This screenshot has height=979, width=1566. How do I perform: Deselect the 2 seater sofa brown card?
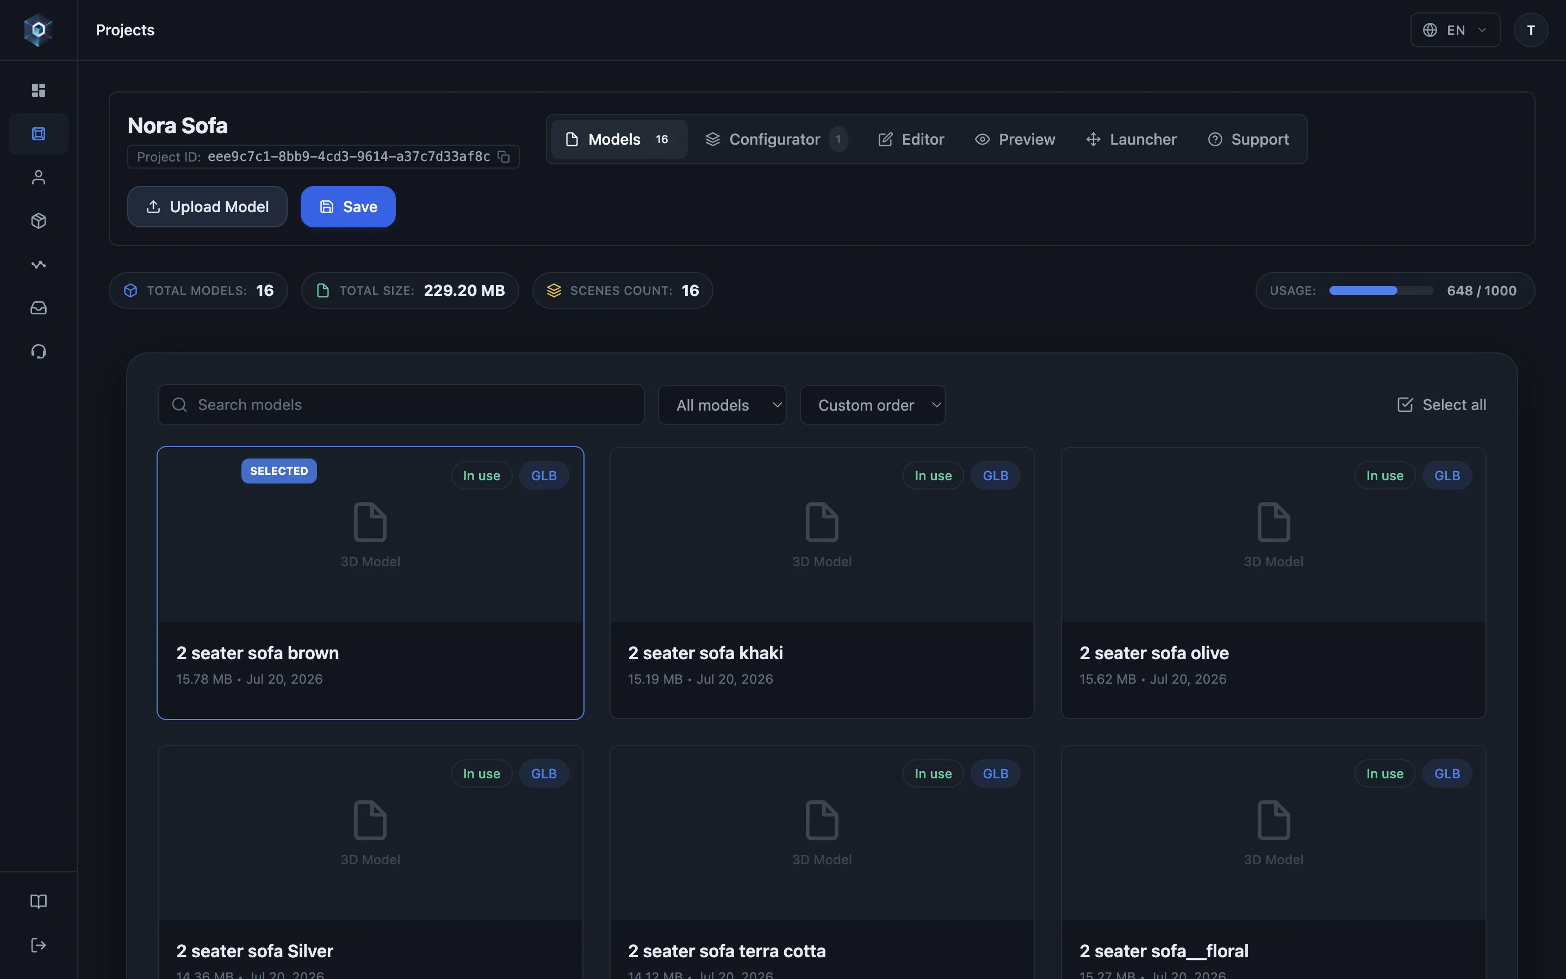click(370, 583)
